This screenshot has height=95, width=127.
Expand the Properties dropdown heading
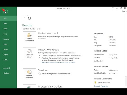99,34
